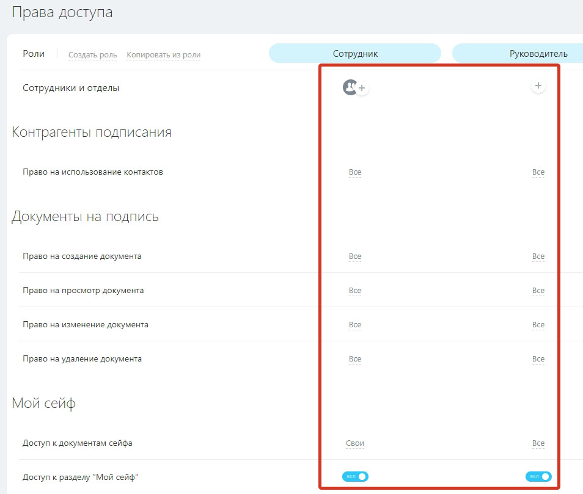
Task: Click 'Все' for Право на создание документа under Руководитель
Action: click(538, 256)
